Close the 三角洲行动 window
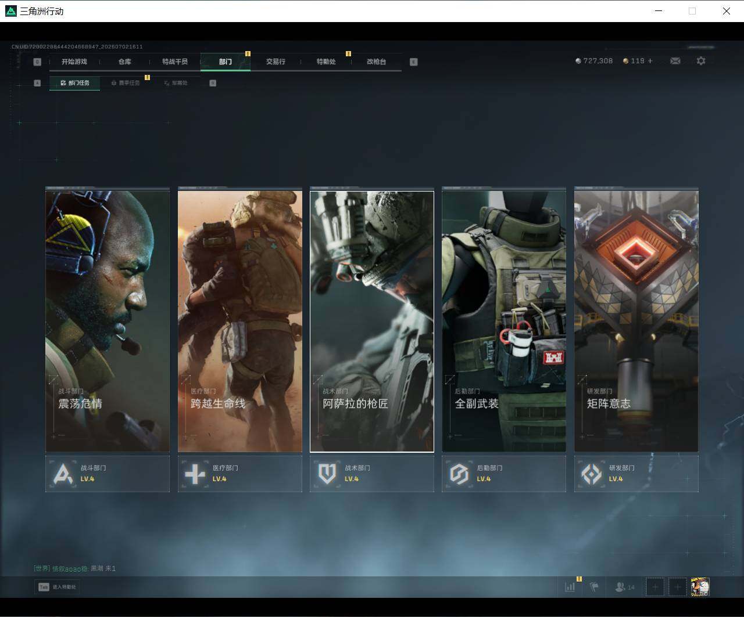Image resolution: width=744 pixels, height=617 pixels. pos(726,11)
